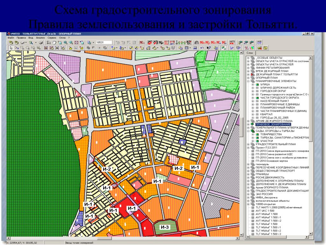Select the ГРАДОСТРОИТЕЛЬНЫЙ ПЛАН layer row
Viewport: 326px width, 245px height.
pyautogui.click(x=276, y=144)
